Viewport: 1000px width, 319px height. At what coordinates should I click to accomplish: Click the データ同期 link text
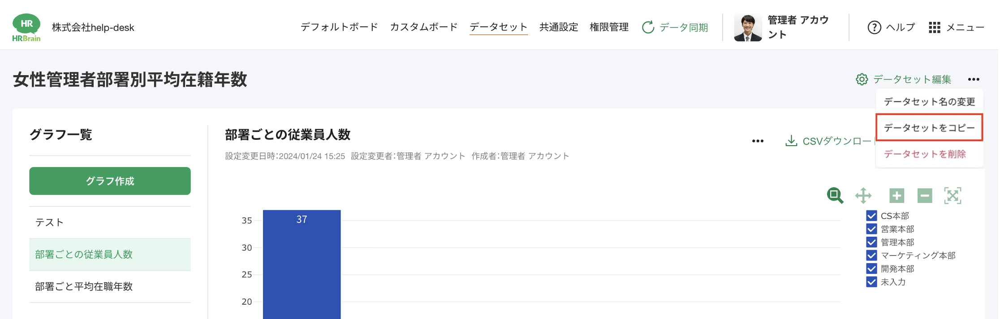(684, 28)
